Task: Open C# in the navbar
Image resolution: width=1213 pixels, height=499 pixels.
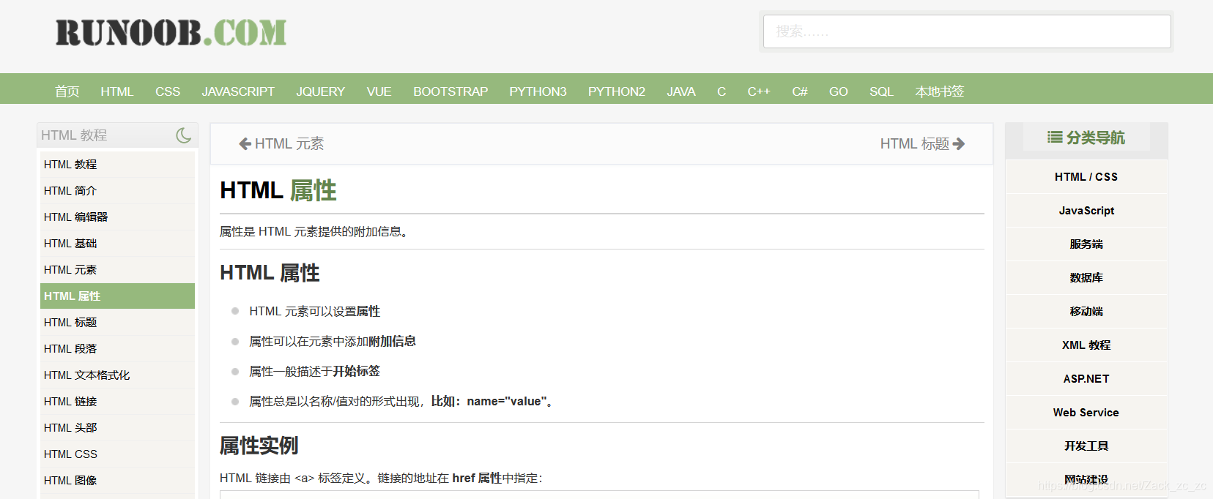Action: click(800, 91)
